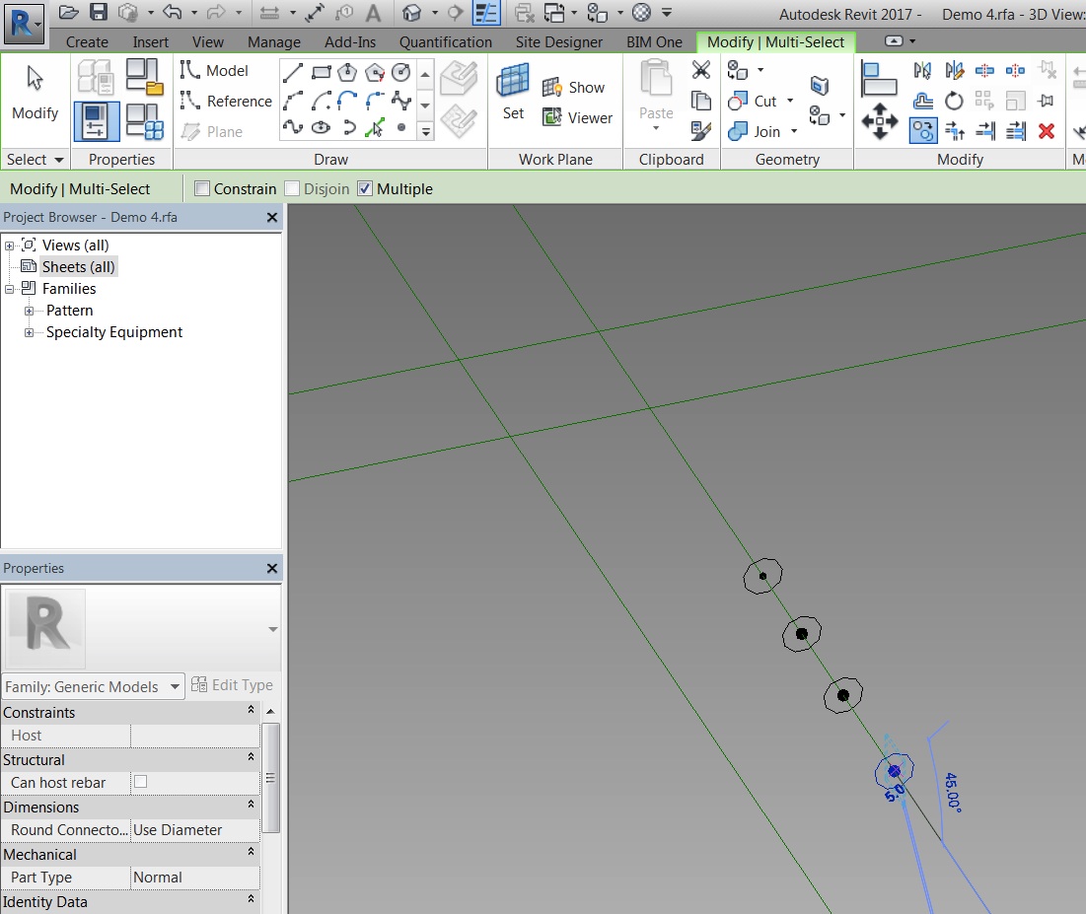Activate the Move tool
The height and width of the screenshot is (914, 1086).
pyautogui.click(x=880, y=122)
